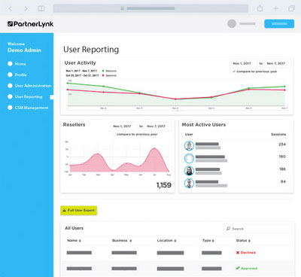Open Home in the sidebar
Screen dimensions: 301x277
click(x=20, y=64)
